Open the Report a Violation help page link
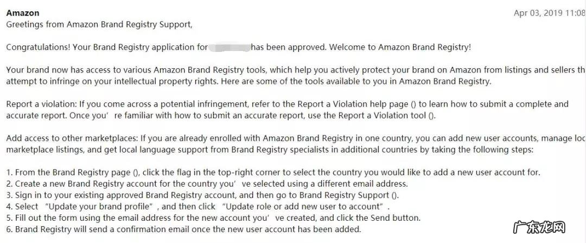Screen dimensions: 586x243 pyautogui.click(x=427, y=104)
